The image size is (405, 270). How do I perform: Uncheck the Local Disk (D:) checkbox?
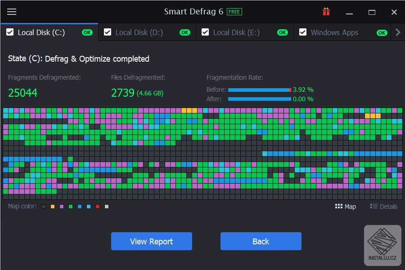108,32
